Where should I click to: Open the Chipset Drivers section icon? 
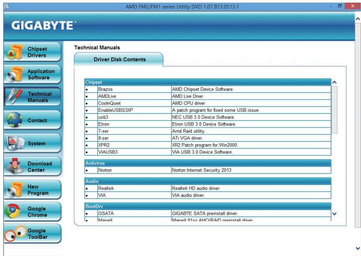coord(15,52)
